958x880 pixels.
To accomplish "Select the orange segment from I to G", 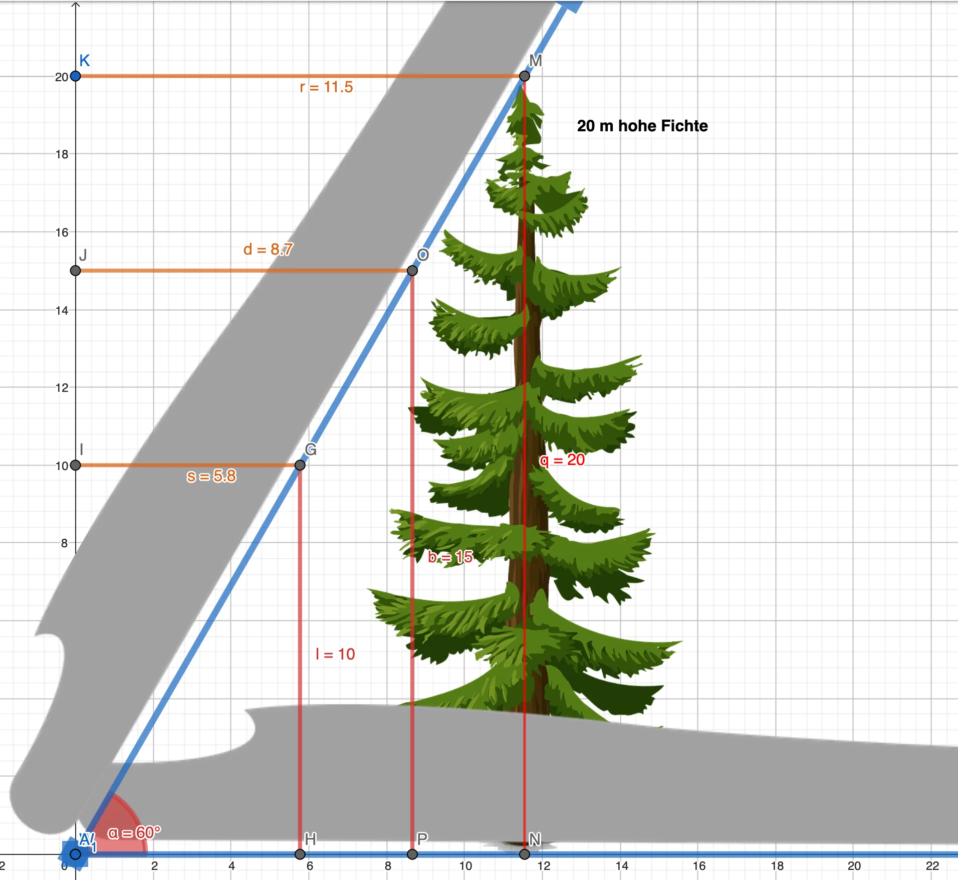I will tap(187, 465).
